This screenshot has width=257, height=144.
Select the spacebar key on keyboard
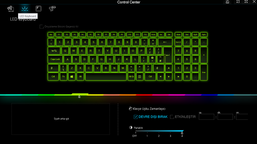coord(106,77)
